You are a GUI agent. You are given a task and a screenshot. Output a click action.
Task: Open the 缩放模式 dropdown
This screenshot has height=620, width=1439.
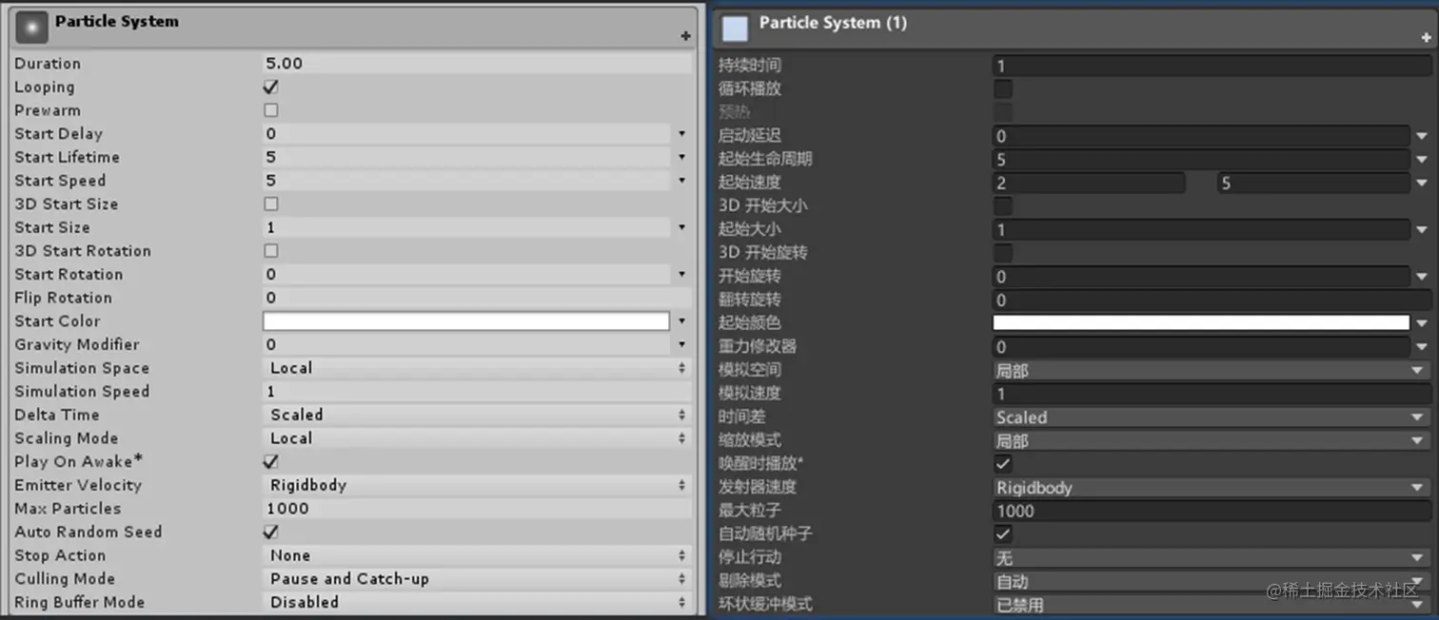(x=1212, y=441)
